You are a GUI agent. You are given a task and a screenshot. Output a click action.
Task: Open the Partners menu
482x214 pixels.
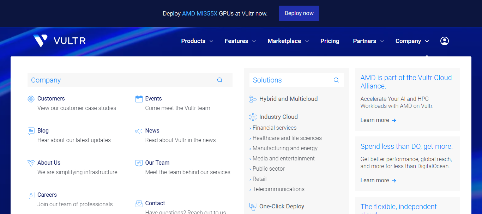pos(364,41)
